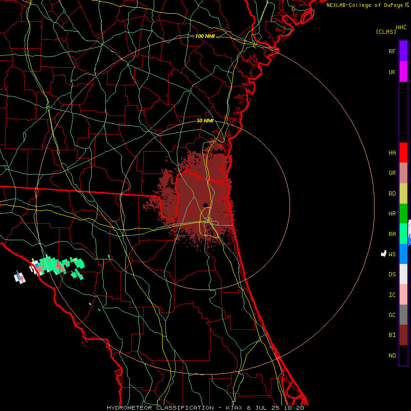411x411 pixels.
Task: Click the Hydrometeor Classification KJAX title text
Action: click(x=205, y=408)
